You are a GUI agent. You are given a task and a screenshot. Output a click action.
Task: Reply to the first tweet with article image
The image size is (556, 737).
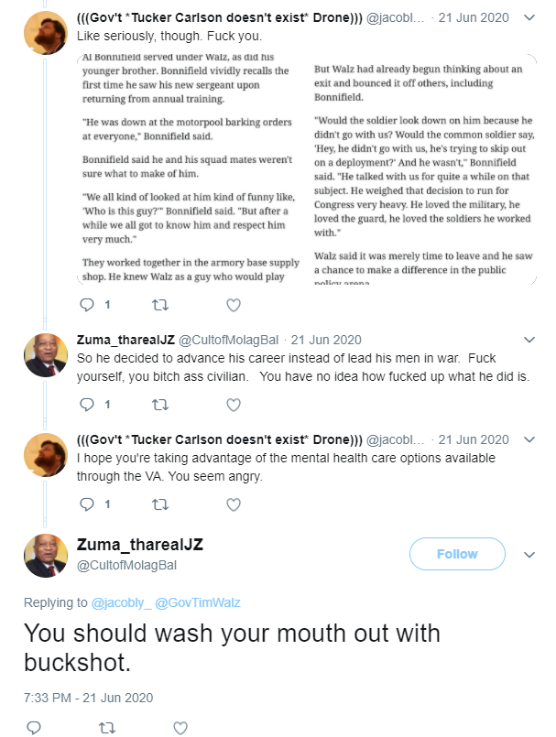(x=87, y=305)
